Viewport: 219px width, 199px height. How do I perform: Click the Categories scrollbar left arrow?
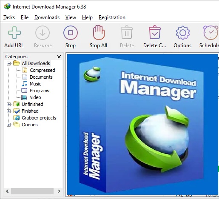[x=7, y=191]
